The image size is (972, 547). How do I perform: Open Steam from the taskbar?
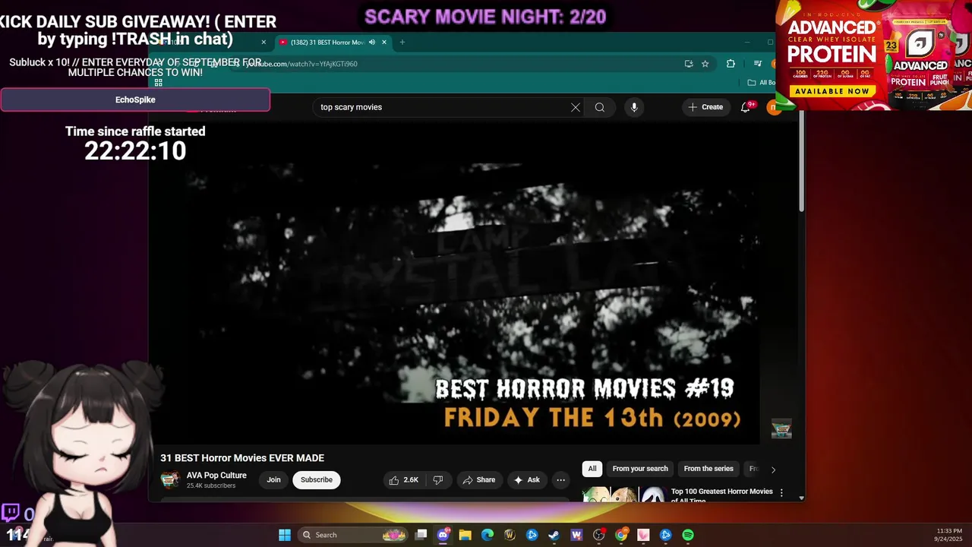(x=554, y=535)
